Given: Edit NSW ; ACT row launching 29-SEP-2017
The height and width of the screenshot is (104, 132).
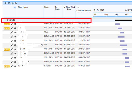Looking at the screenshot, I should point(12,54).
